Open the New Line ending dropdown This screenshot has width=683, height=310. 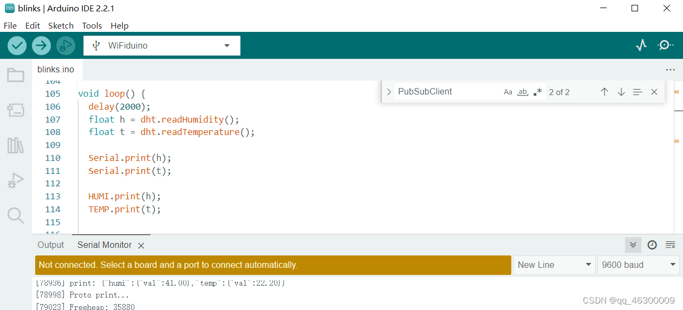click(x=554, y=265)
